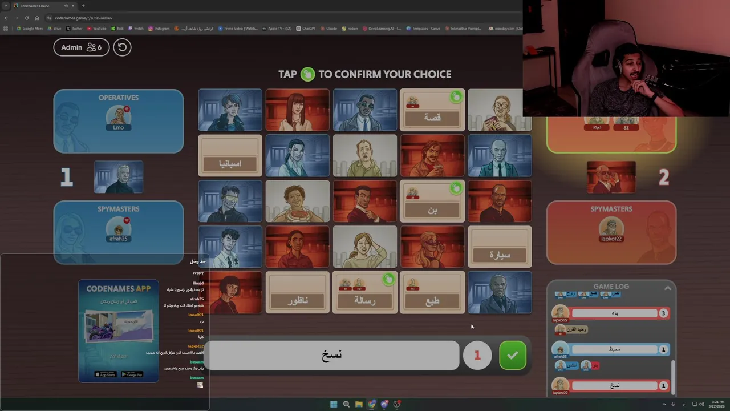The width and height of the screenshot is (730, 411).
Task: Click Lmo avatar in blue Operatives panel
Action: point(119,117)
